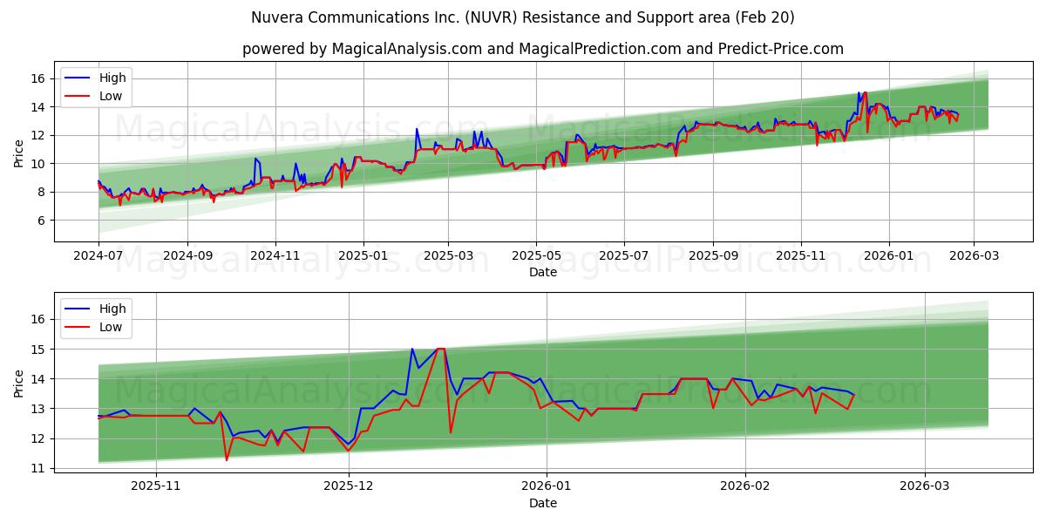This screenshot has width=1046, height=523.
Task: Click 'High' in the top chart legend
Action: pyautogui.click(x=112, y=78)
